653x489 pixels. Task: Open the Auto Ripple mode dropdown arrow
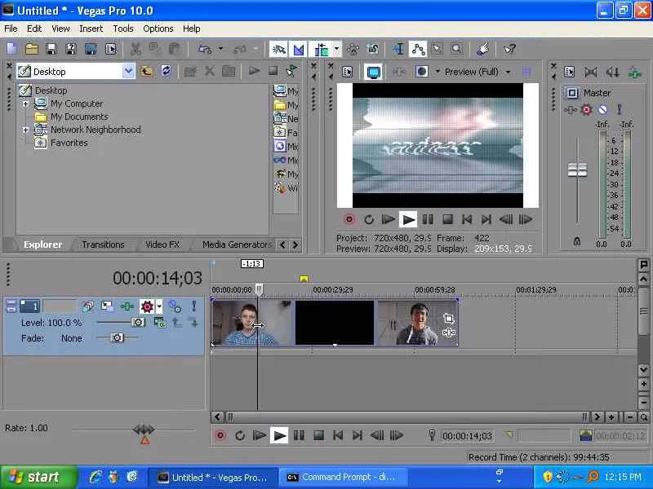click(x=336, y=50)
